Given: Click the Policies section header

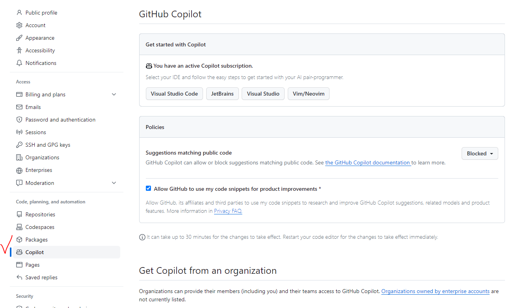Looking at the screenshot, I should coord(155,127).
